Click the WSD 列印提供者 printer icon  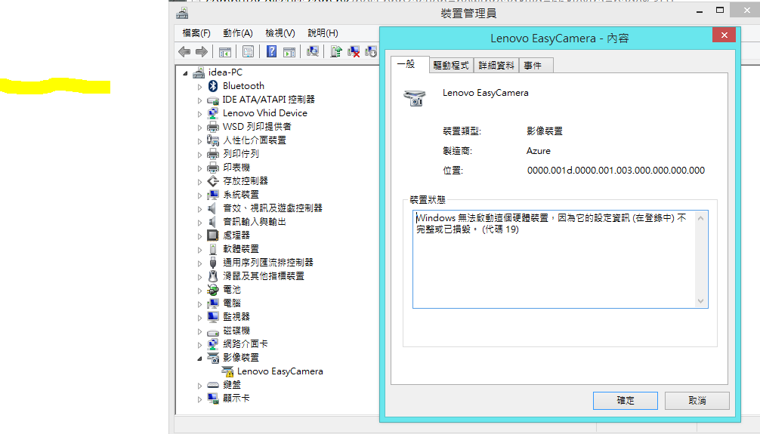(213, 127)
